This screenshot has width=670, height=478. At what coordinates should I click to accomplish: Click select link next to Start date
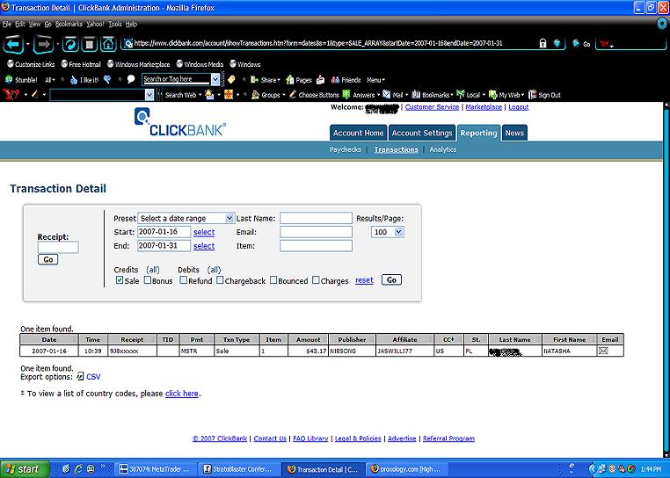tap(204, 232)
